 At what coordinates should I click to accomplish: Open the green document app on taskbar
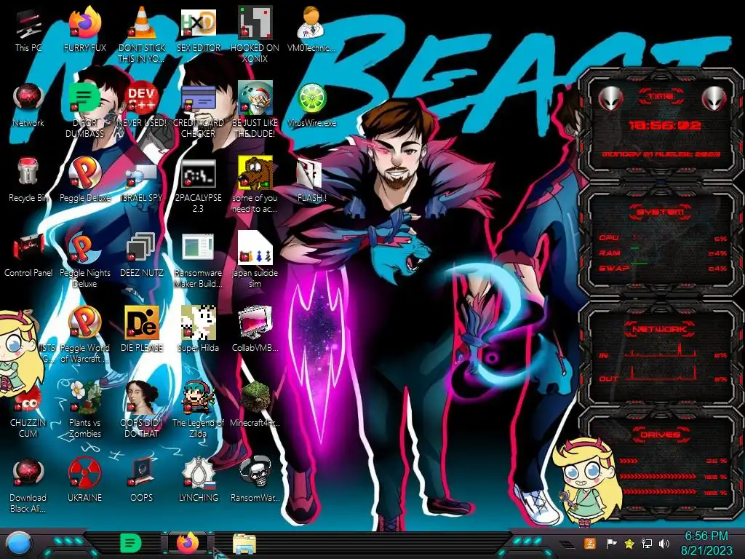[x=131, y=543]
